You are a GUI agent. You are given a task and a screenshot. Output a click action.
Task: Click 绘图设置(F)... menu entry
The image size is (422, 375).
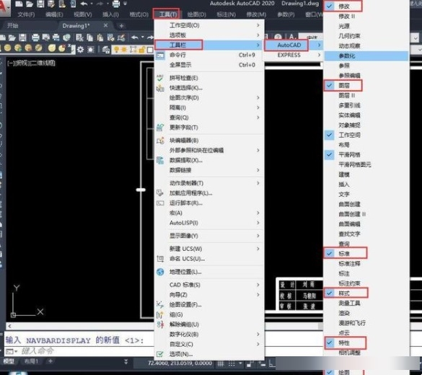(x=209, y=304)
